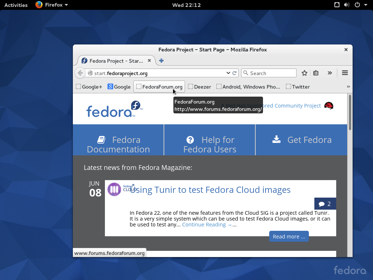Image resolution: width=373 pixels, height=280 pixels.
Task: Click the Red Hat logo icon
Action: click(x=329, y=106)
